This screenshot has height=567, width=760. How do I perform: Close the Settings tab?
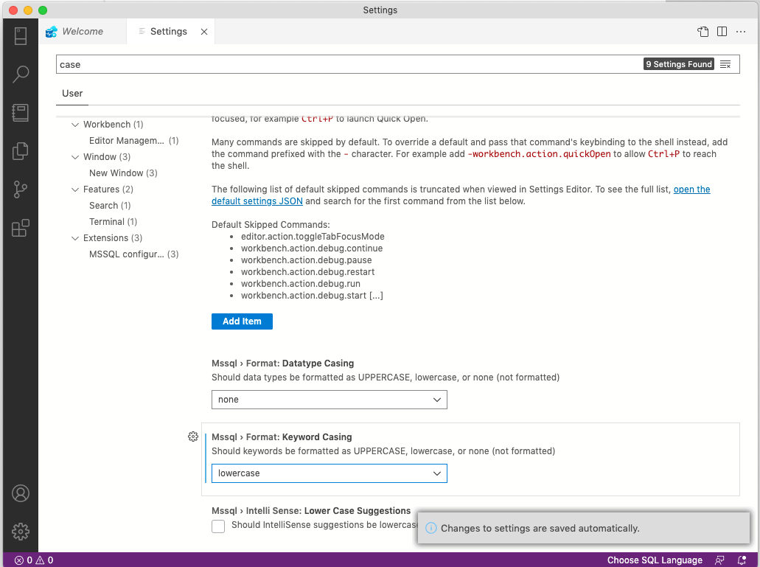[x=204, y=32]
